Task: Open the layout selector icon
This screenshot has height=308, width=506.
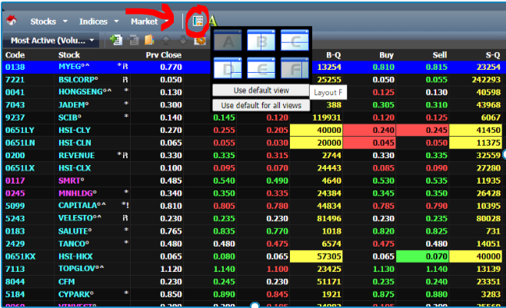Action: click(198, 22)
